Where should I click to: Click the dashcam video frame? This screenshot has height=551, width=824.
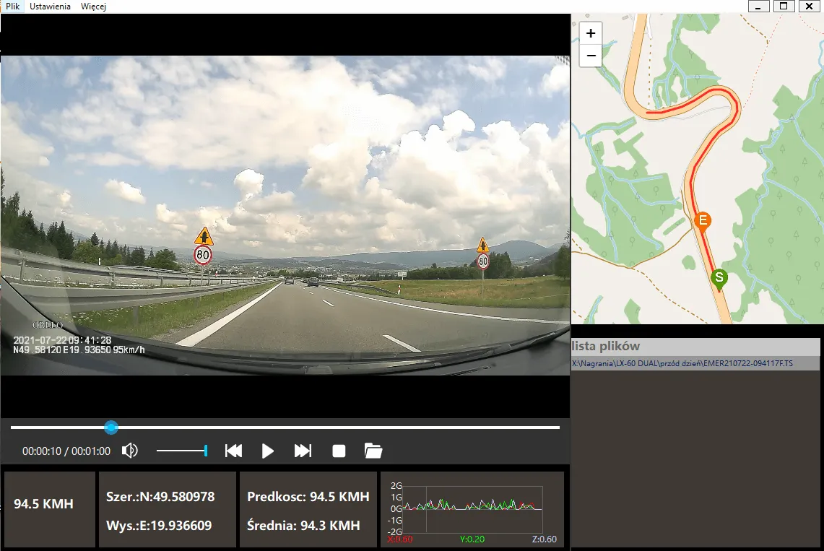coord(285,215)
